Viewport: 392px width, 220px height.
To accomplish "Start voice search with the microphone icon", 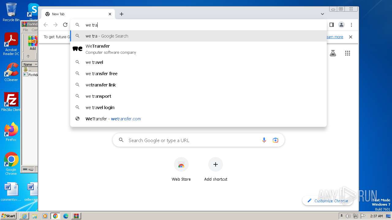I will (x=264, y=140).
